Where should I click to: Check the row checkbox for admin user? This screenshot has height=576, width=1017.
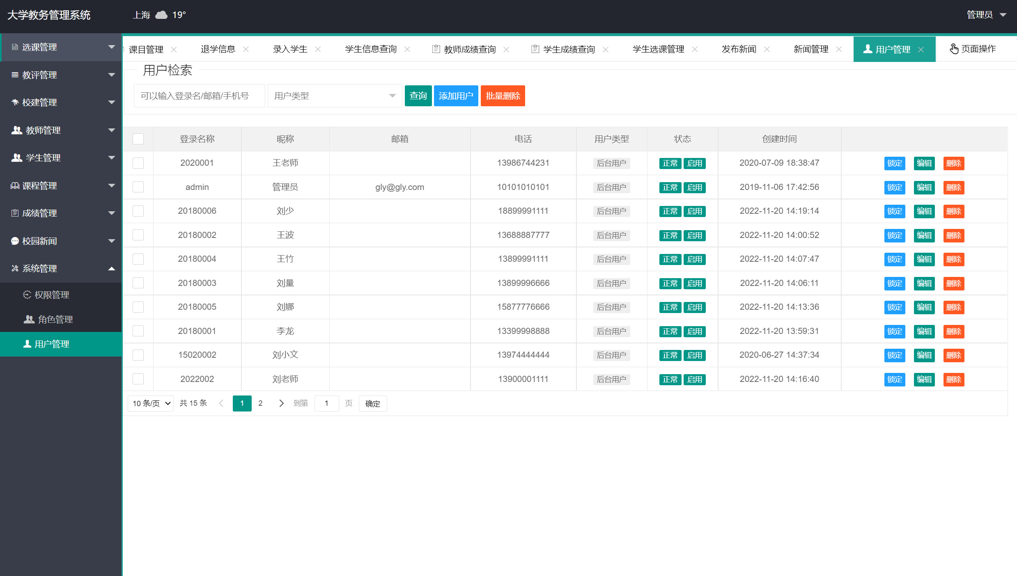pyautogui.click(x=138, y=187)
